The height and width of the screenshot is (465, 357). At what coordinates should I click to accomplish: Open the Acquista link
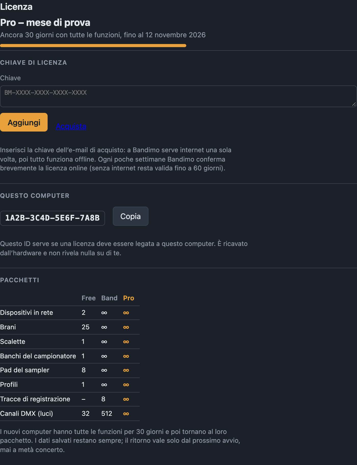(71, 126)
